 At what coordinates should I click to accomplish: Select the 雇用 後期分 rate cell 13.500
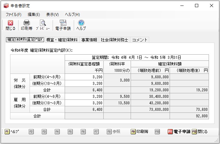[x=117, y=103]
